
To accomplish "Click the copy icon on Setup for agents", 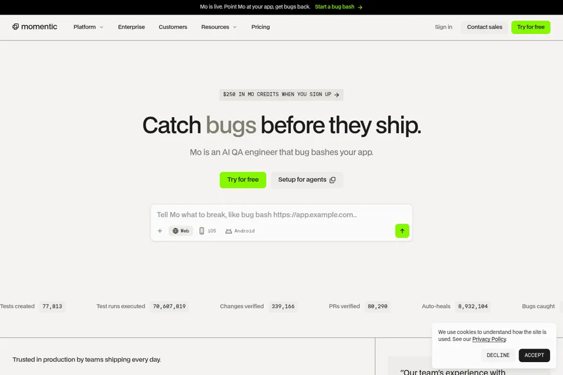I will [333, 180].
